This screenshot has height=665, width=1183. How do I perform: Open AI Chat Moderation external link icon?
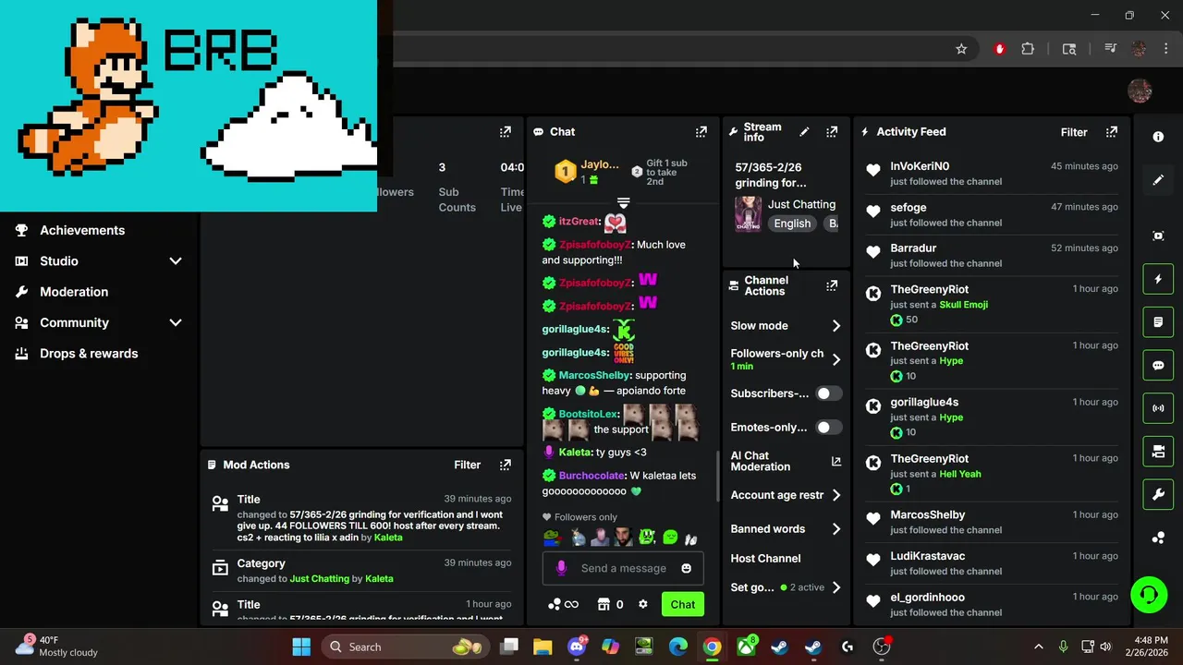836,461
